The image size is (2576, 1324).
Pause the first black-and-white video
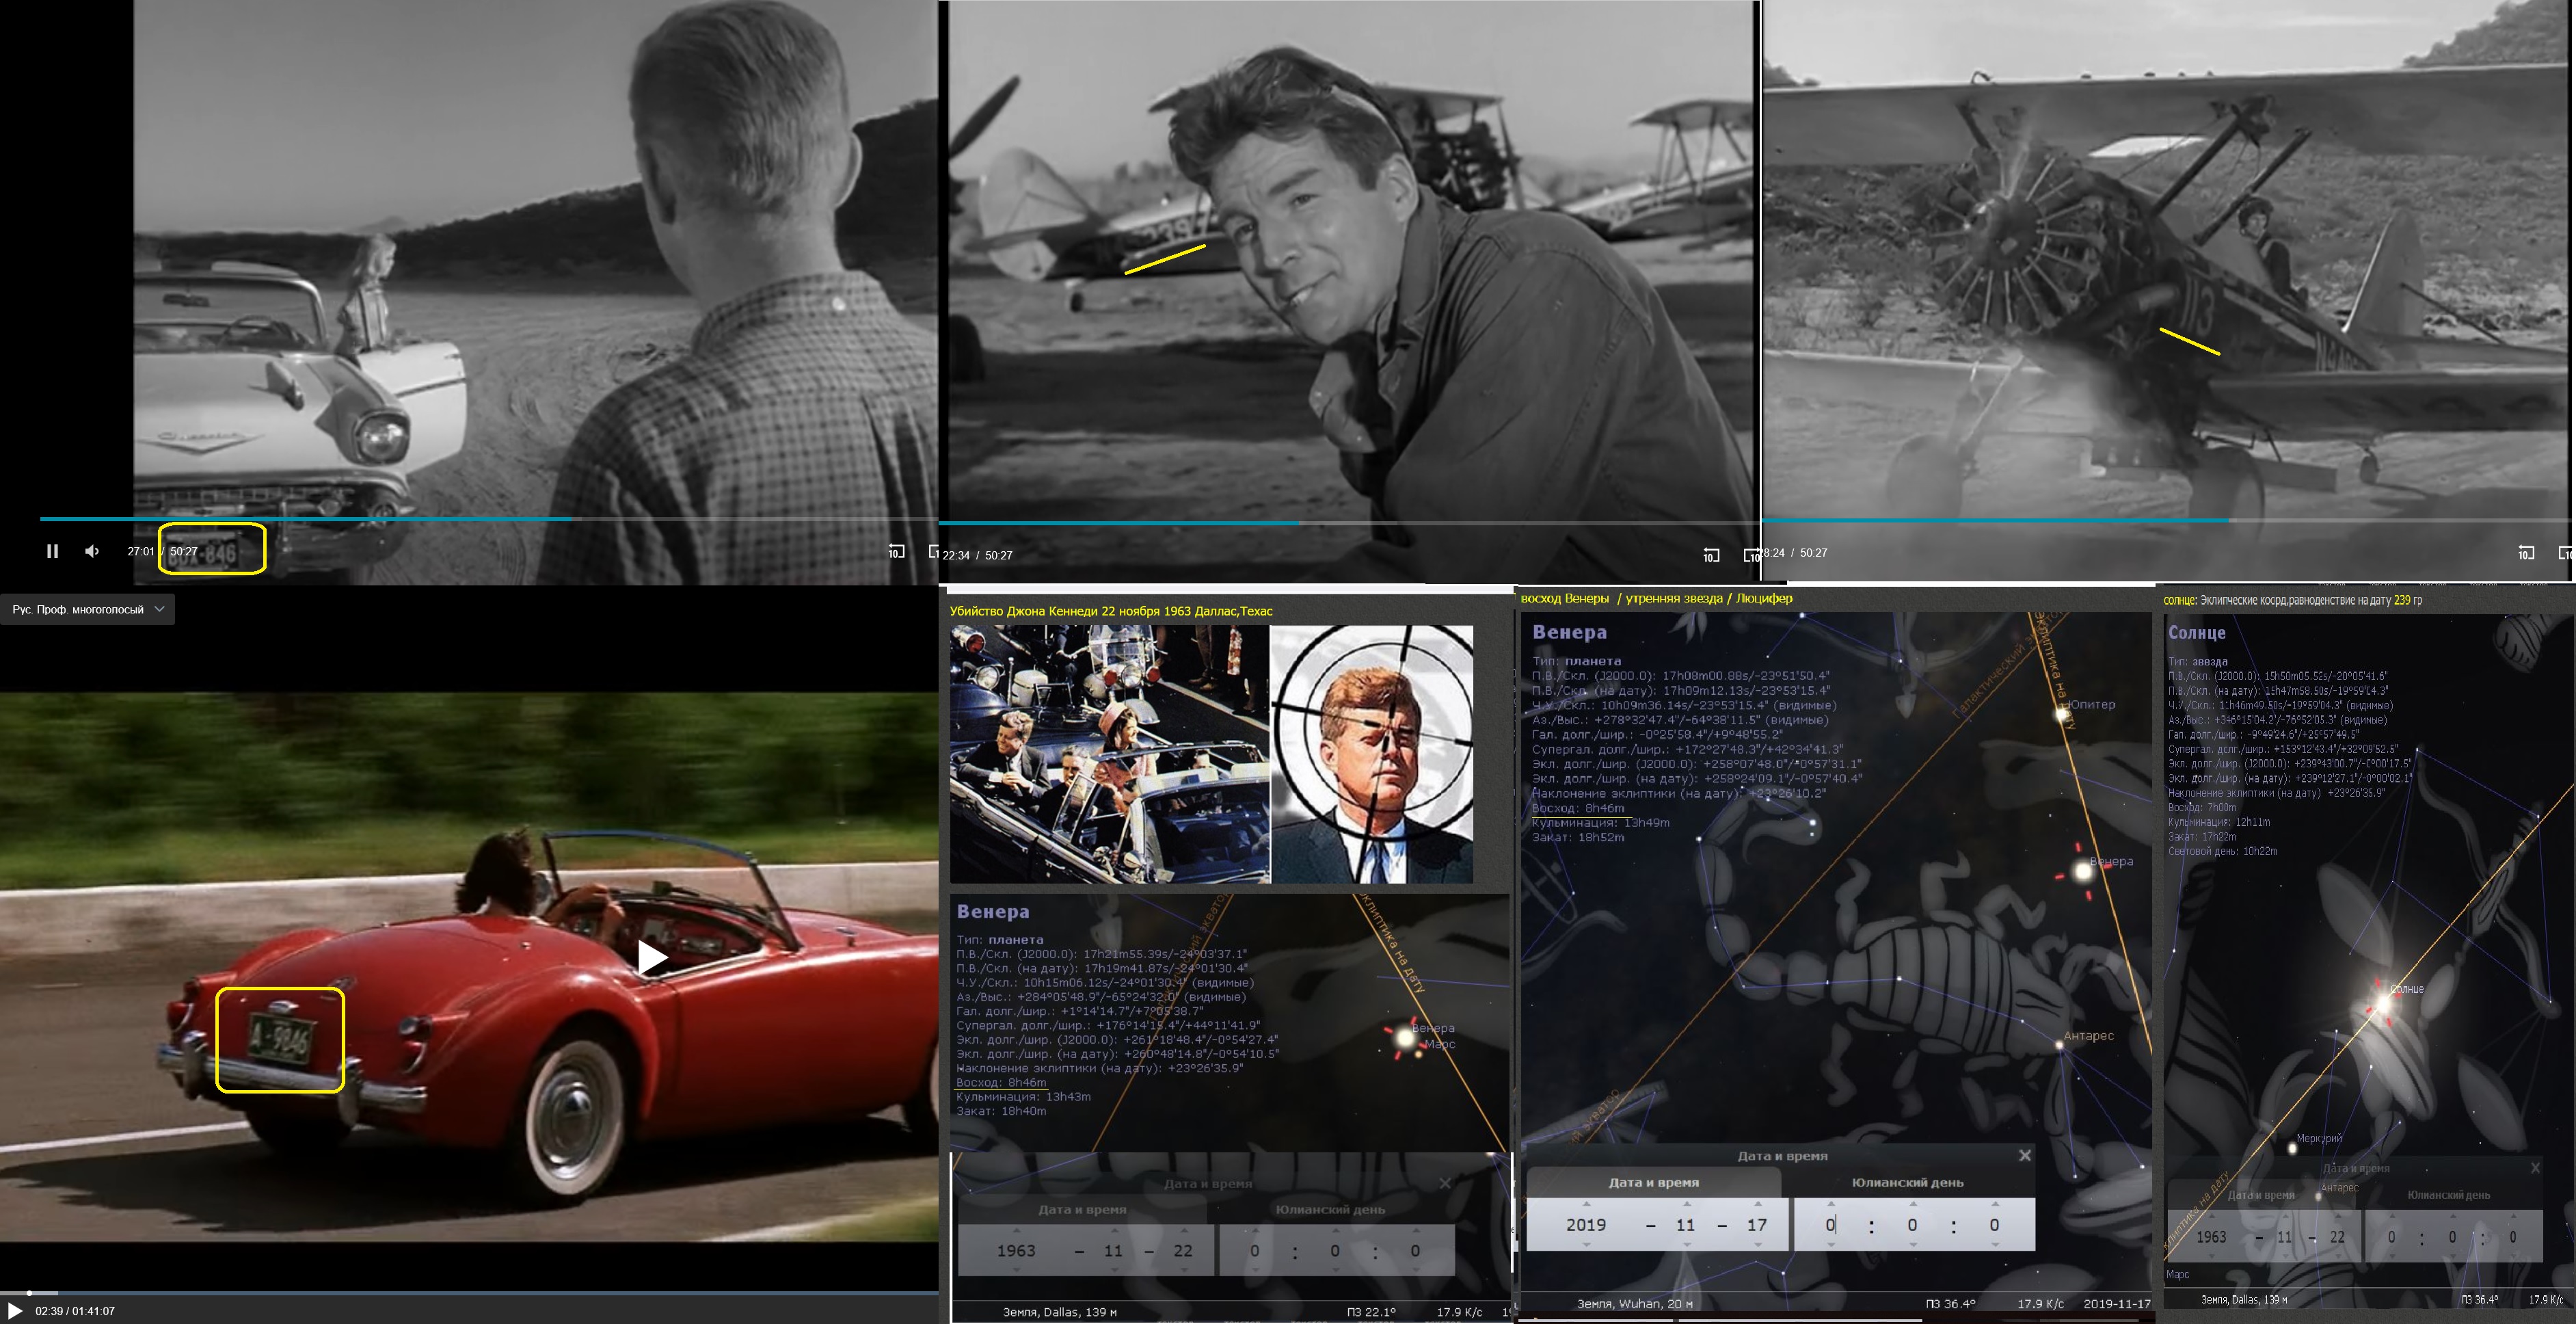52,551
